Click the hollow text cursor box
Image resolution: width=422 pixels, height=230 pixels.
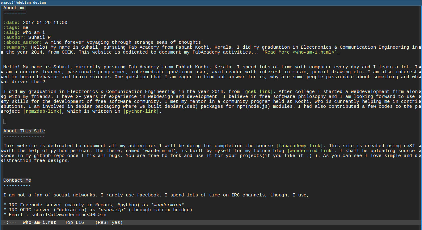point(5,121)
